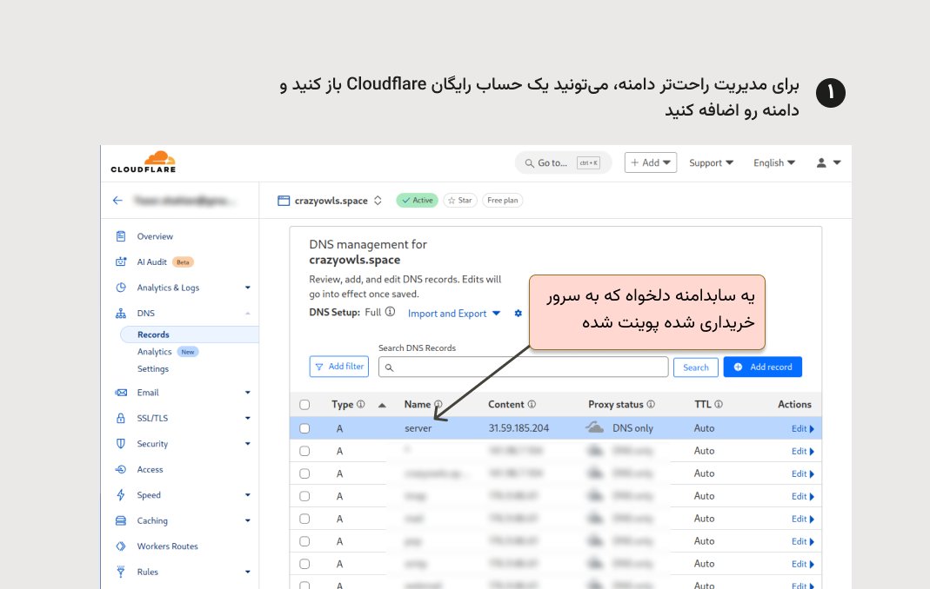This screenshot has height=589, width=930.
Task: Click the Add record button
Action: tap(762, 367)
